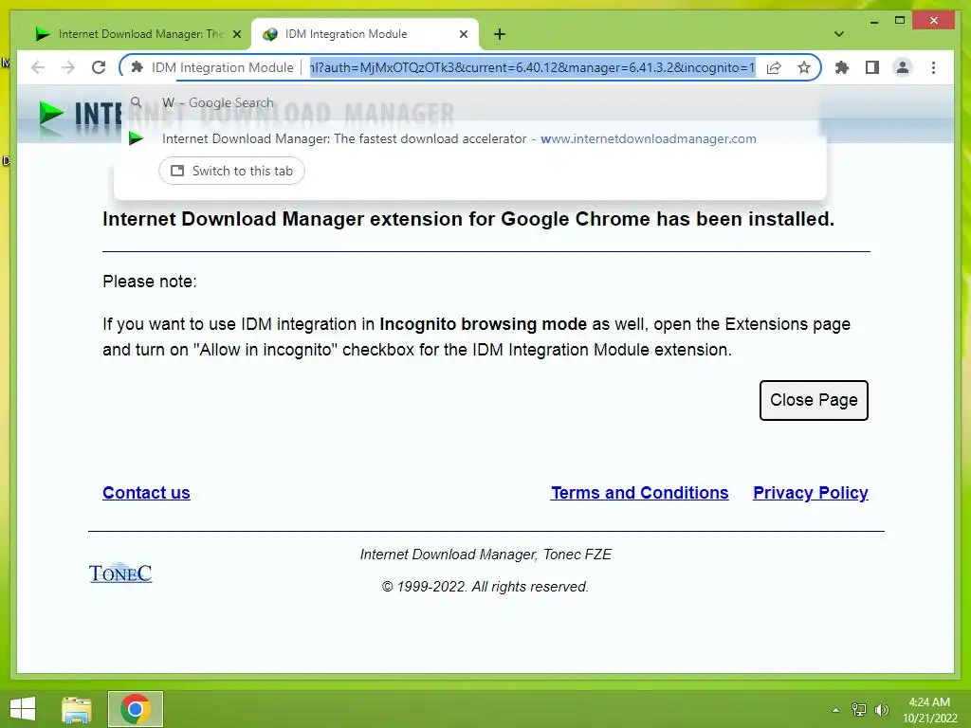Click the extension puzzle icon in address bar
Image resolution: width=971 pixels, height=728 pixels.
pos(137,67)
